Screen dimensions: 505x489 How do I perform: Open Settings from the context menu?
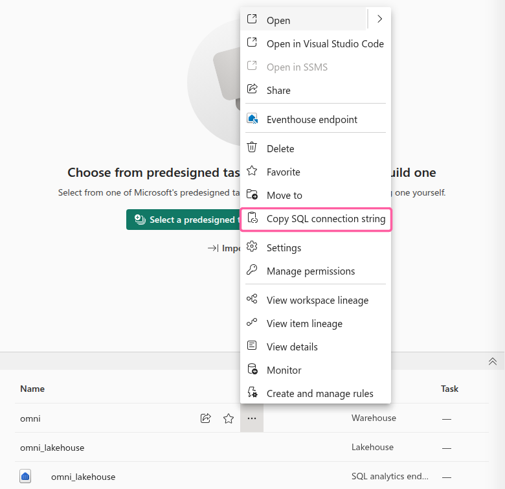316,247
